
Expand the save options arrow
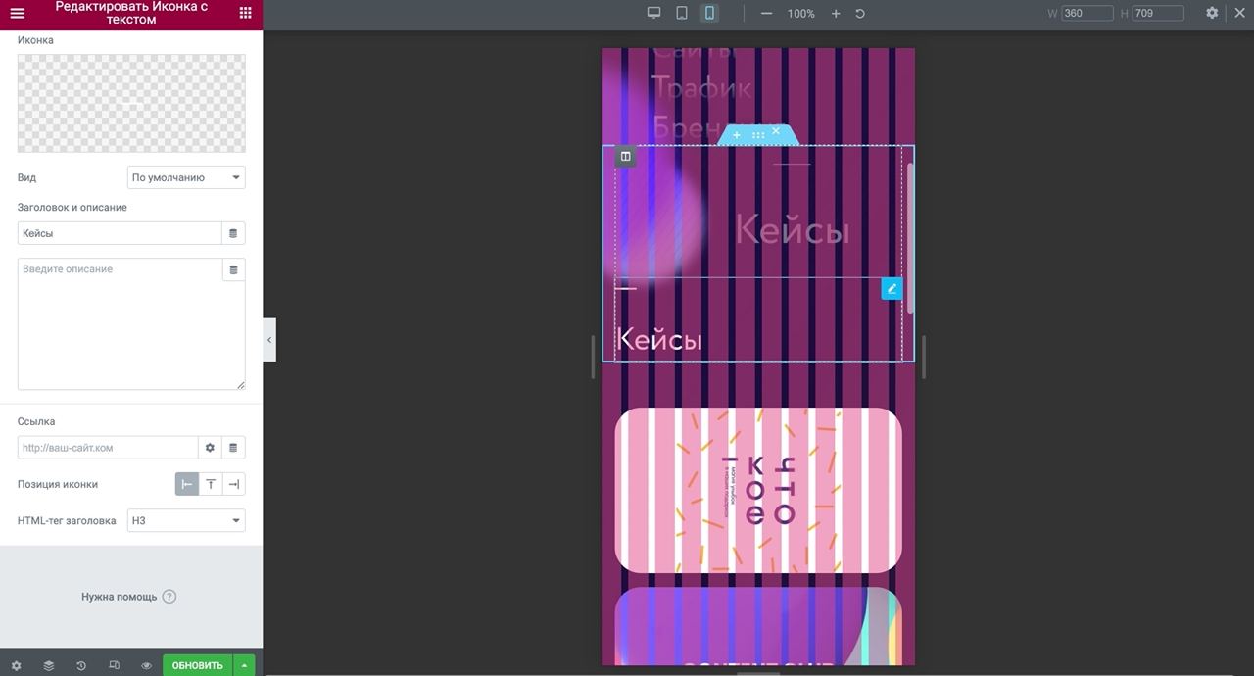click(245, 665)
